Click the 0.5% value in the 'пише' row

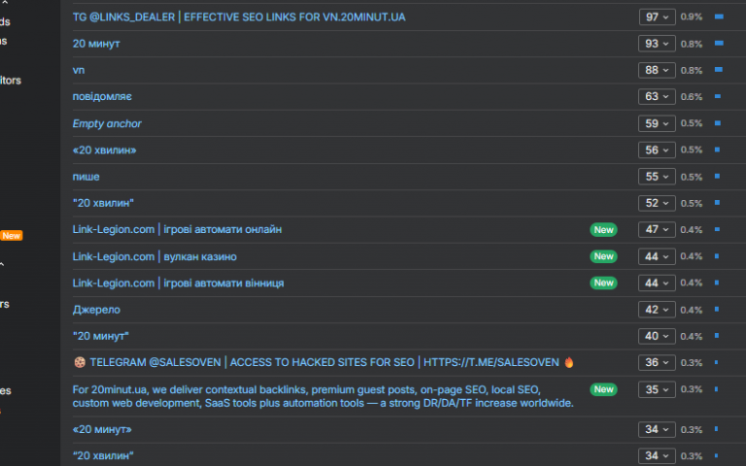point(692,177)
